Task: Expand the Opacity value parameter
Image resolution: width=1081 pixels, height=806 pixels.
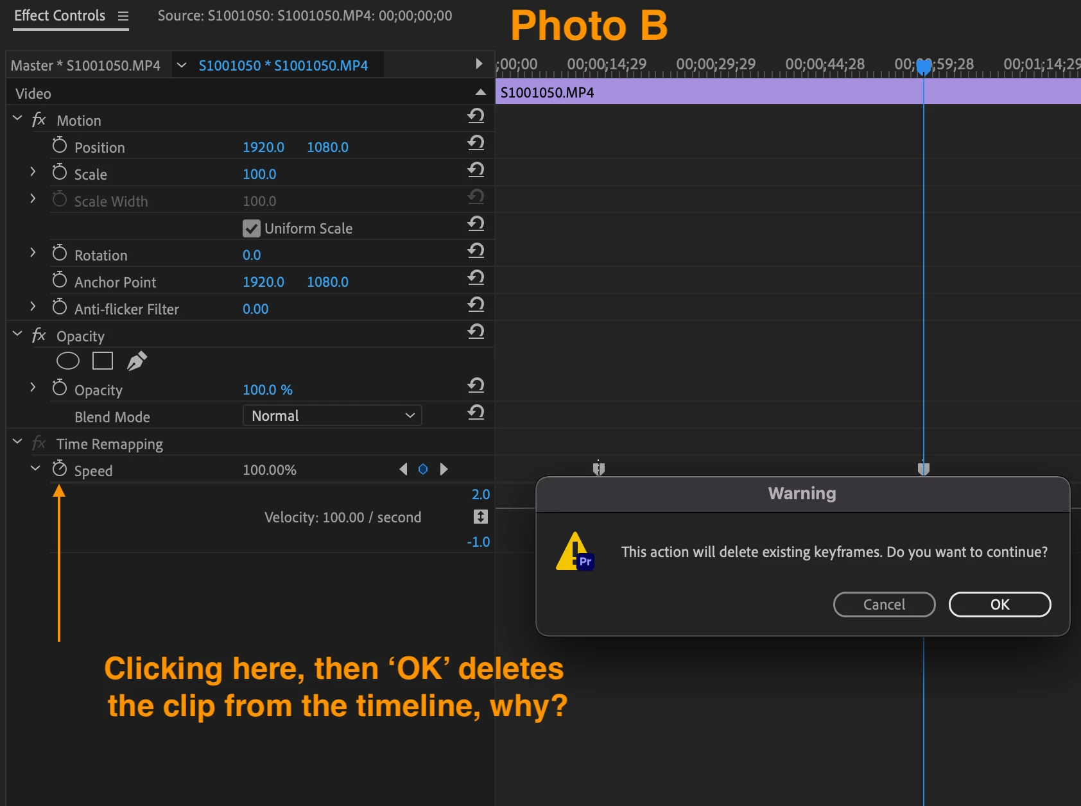Action: (33, 388)
